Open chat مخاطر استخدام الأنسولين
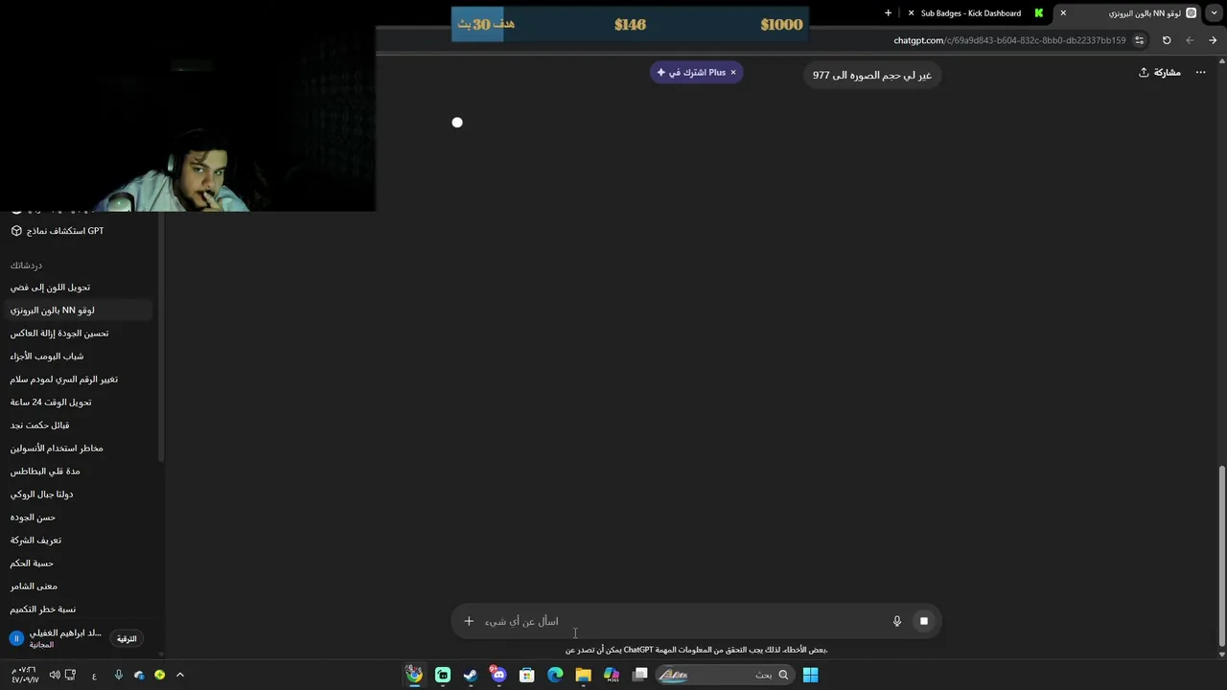Screen dimensions: 1227x690 pyautogui.click(x=57, y=448)
